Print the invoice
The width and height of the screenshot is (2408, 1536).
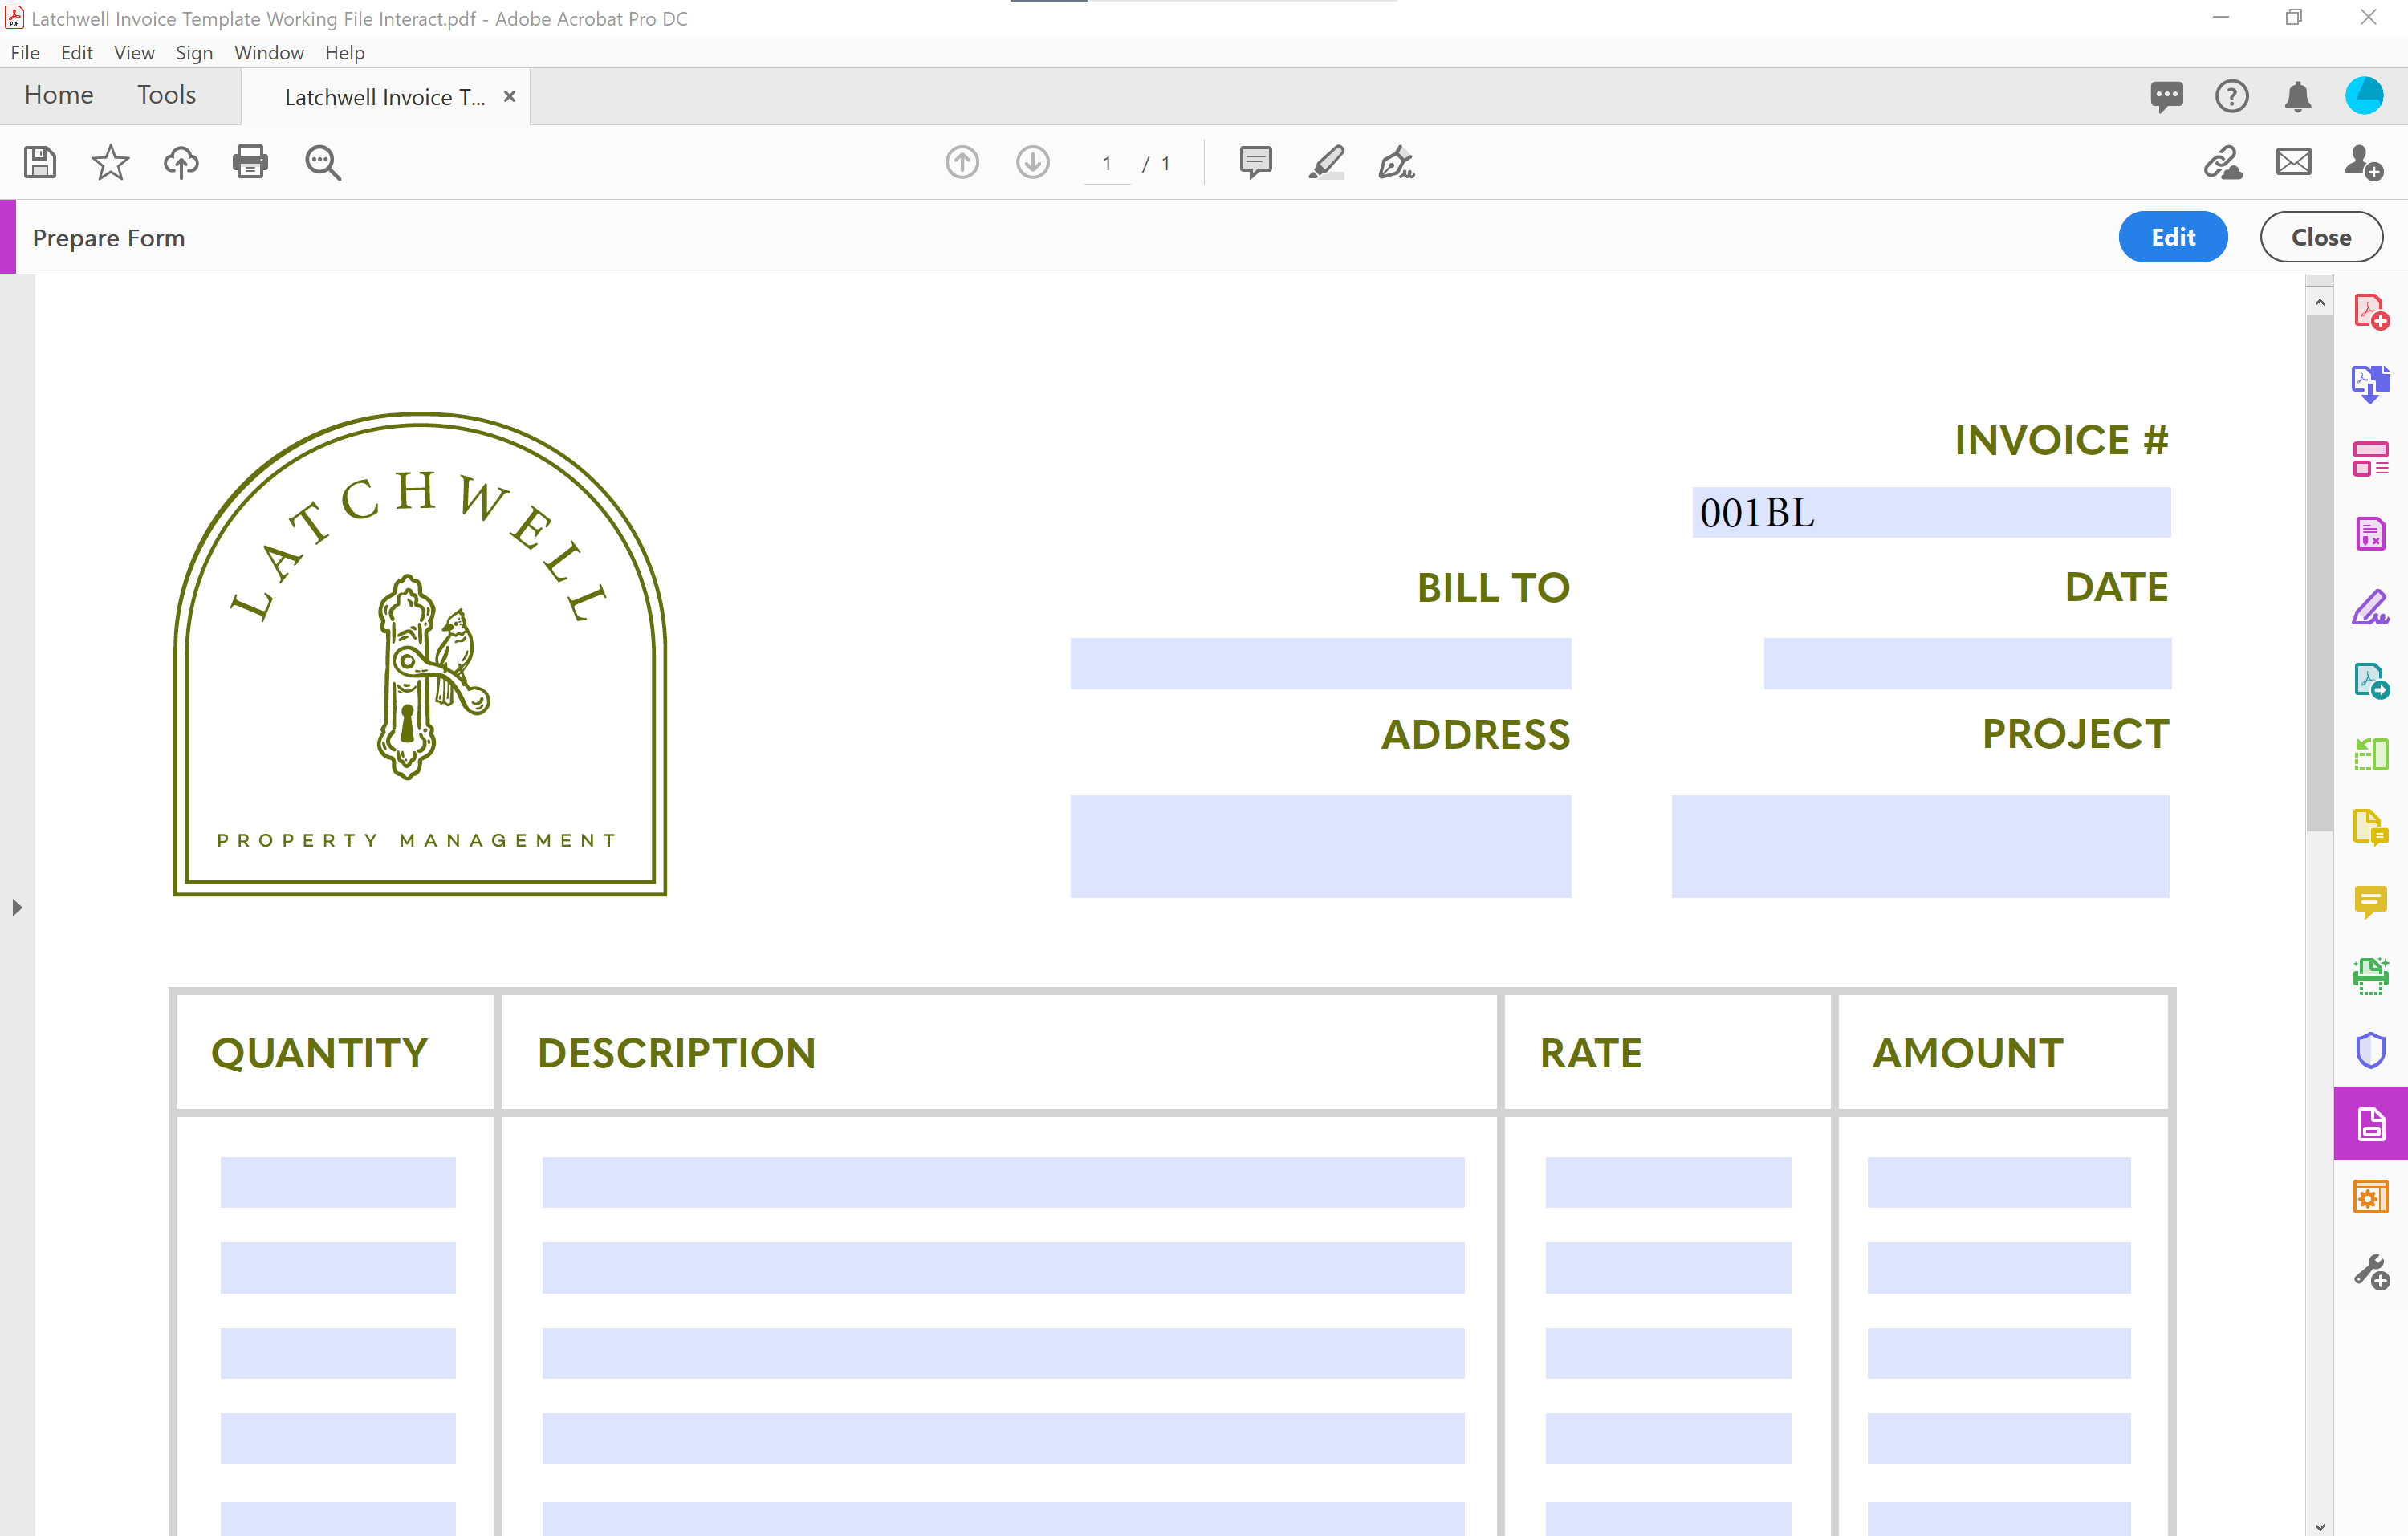[250, 162]
